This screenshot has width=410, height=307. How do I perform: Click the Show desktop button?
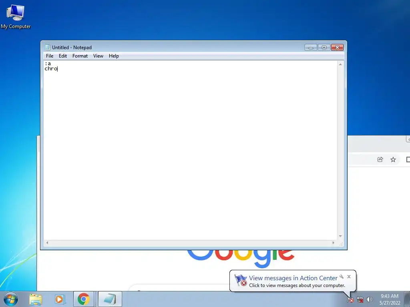(407, 299)
